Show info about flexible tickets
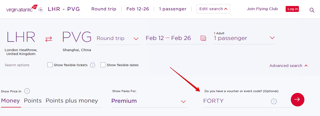Viewport: 320px width, 116px height. (x=92, y=65)
